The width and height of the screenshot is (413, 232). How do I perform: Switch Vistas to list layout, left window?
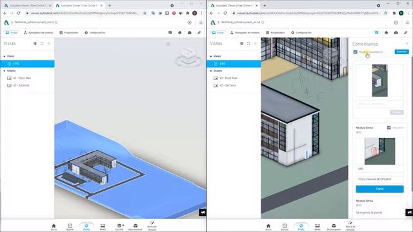click(x=35, y=43)
